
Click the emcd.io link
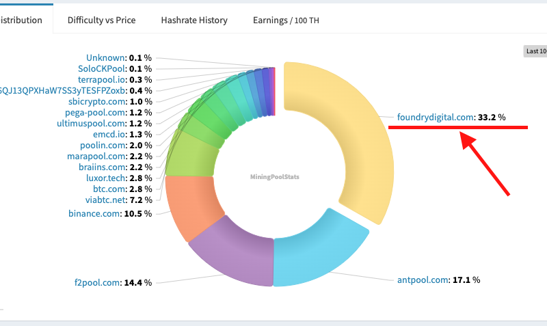(x=109, y=134)
